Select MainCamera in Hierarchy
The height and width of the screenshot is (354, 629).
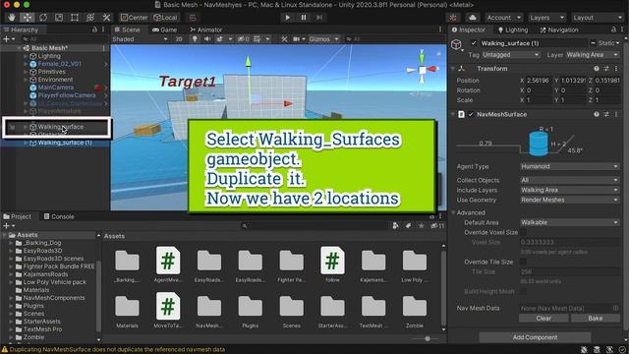55,88
